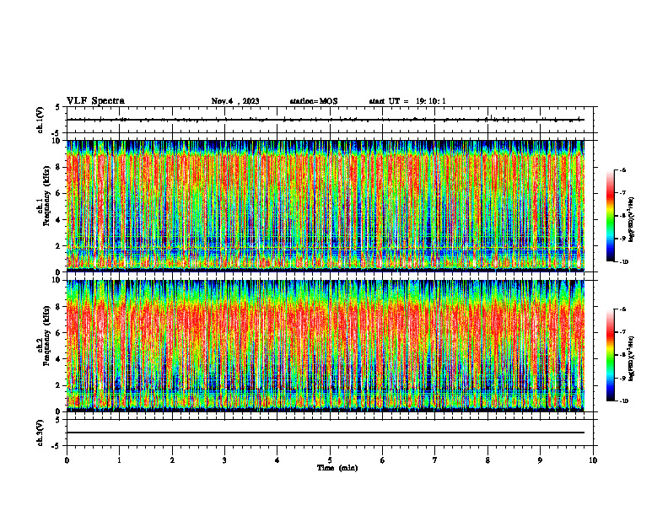Click the ch.3(V) axis tick '5'

(58, 420)
